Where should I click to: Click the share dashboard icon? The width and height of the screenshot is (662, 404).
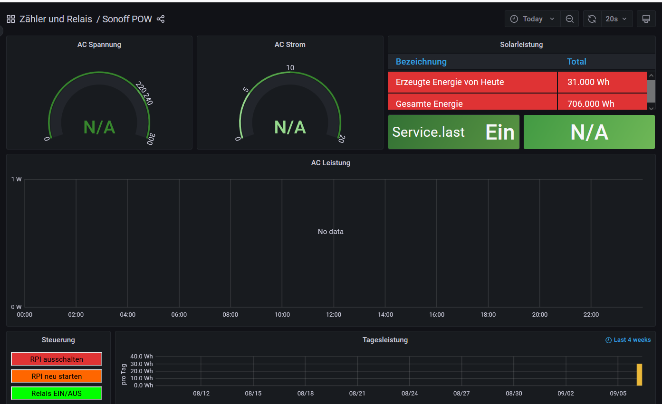pos(161,19)
